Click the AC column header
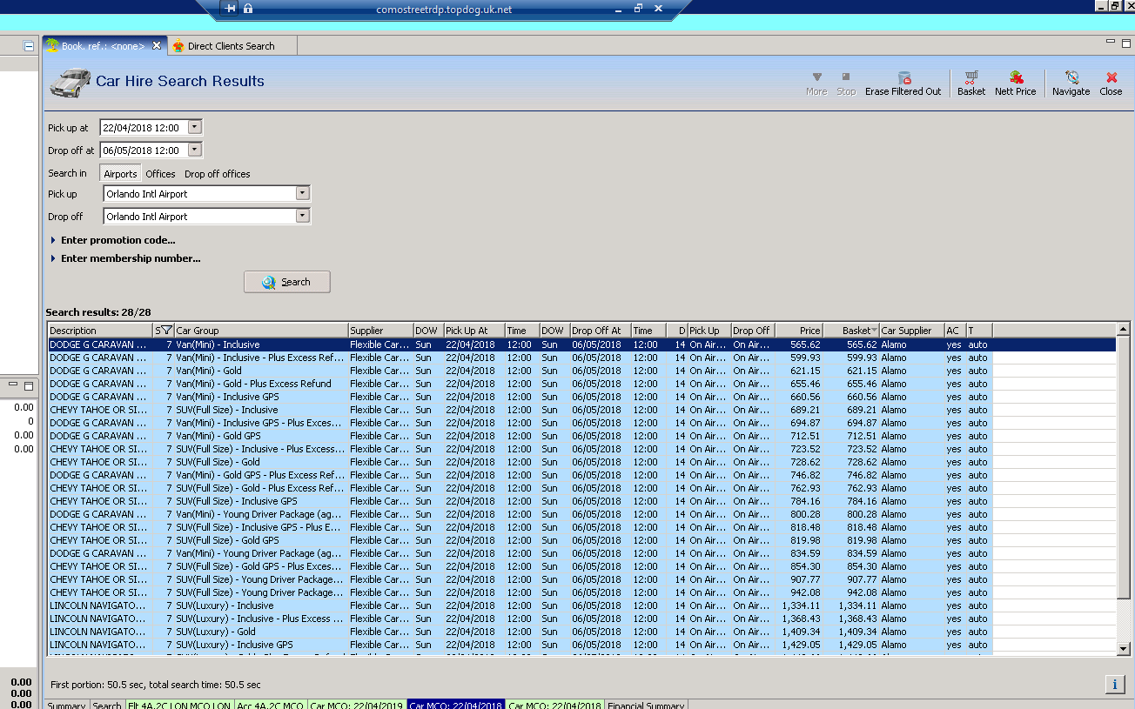Viewport: 1135px width, 709px height. [955, 331]
